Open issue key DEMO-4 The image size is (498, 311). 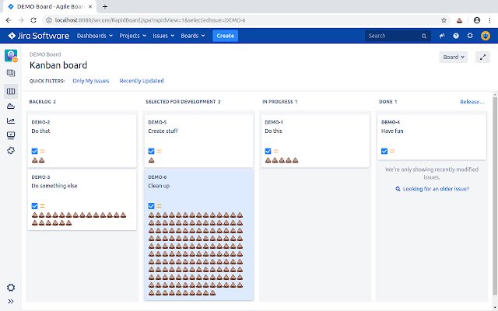tap(391, 122)
